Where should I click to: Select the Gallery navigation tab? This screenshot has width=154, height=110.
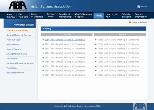point(98,15)
